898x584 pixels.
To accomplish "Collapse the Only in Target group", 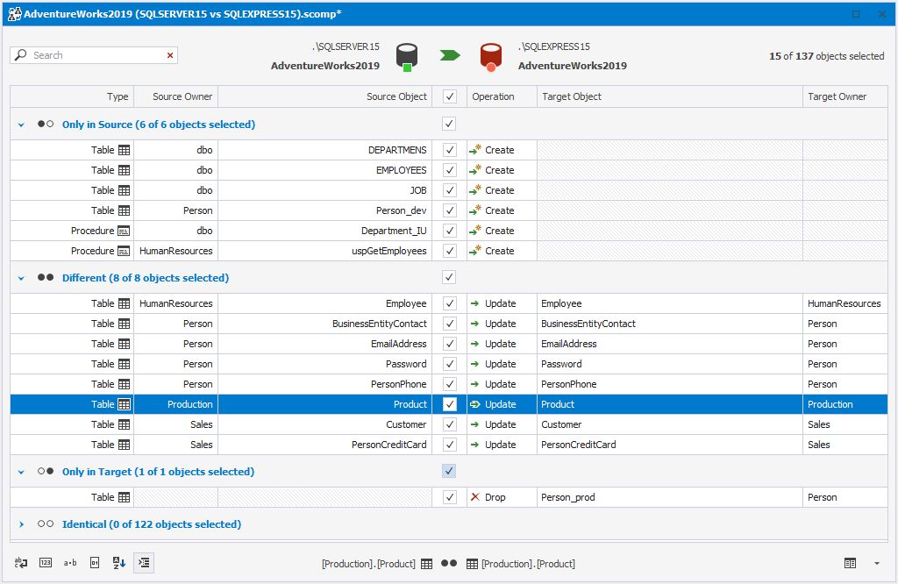I will coord(21,472).
